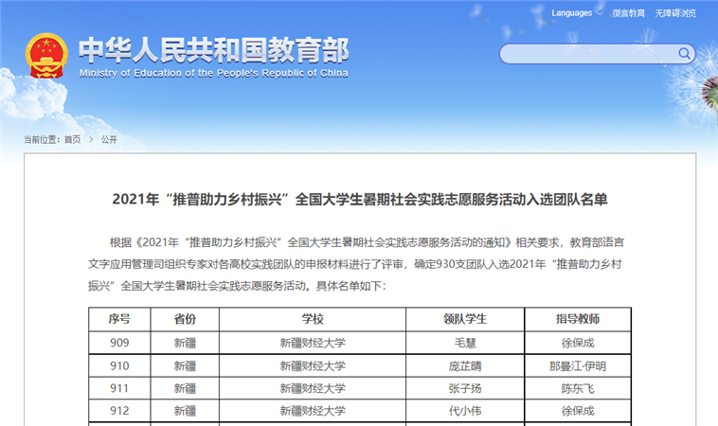This screenshot has height=426, width=718.
Task: Click student name 庞芷晴
Action: coord(465,366)
